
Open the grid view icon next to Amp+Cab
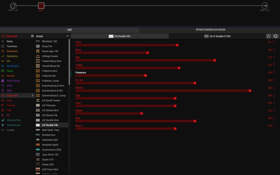click(x=32, y=36)
